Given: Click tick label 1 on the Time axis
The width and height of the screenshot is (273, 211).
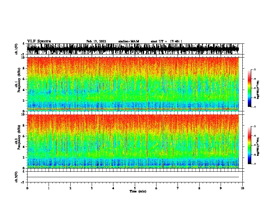Looking at the screenshot, I should tap(49, 188).
